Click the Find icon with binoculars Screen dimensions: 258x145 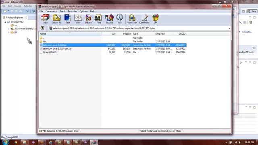click(x=98, y=19)
